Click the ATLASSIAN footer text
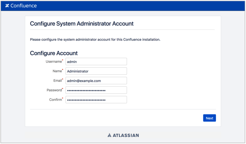This screenshot has height=144, width=246. (x=126, y=135)
